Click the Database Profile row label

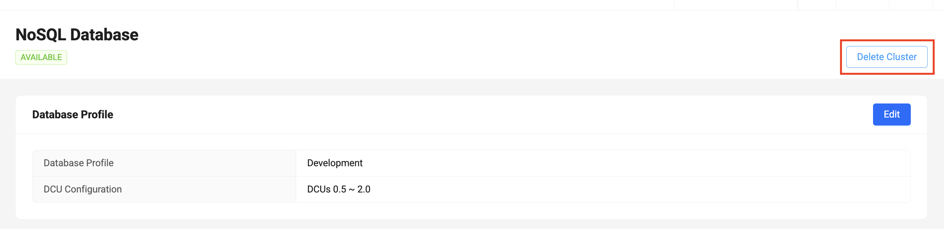(x=78, y=163)
